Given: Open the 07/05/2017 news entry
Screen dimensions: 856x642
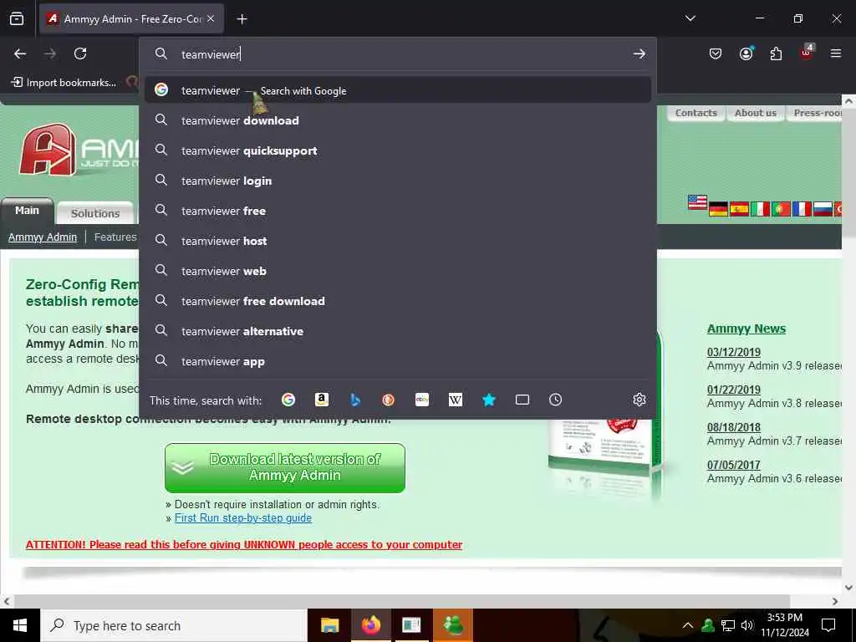Looking at the screenshot, I should [x=734, y=465].
